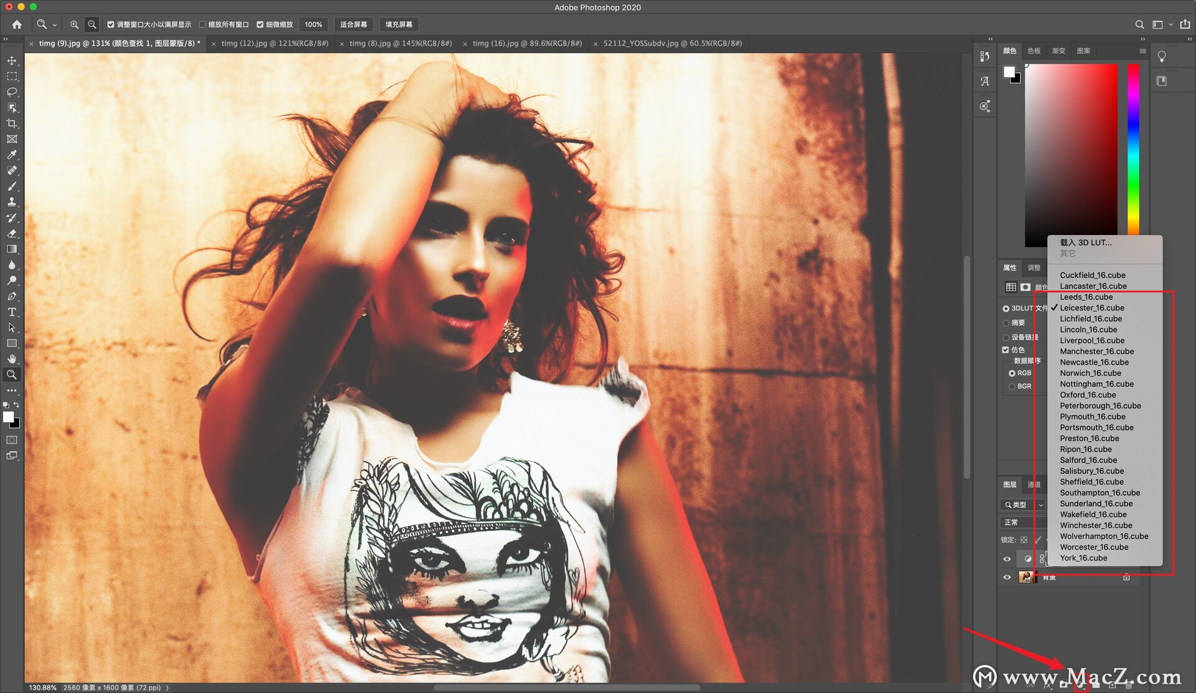Click the zoom out magnifier icon
Image resolution: width=1196 pixels, height=693 pixels.
point(92,24)
